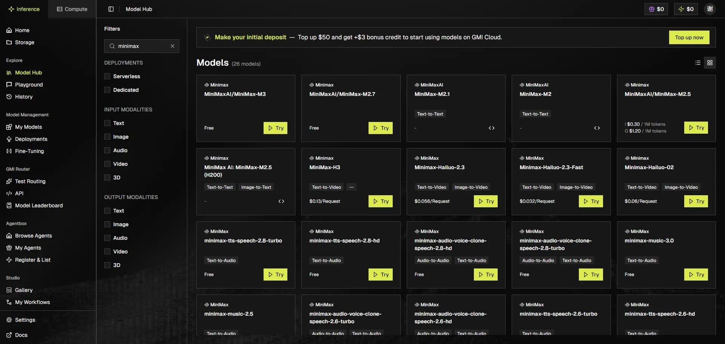
Task: Enable the Dedicated deployment filter
Action: coord(107,90)
